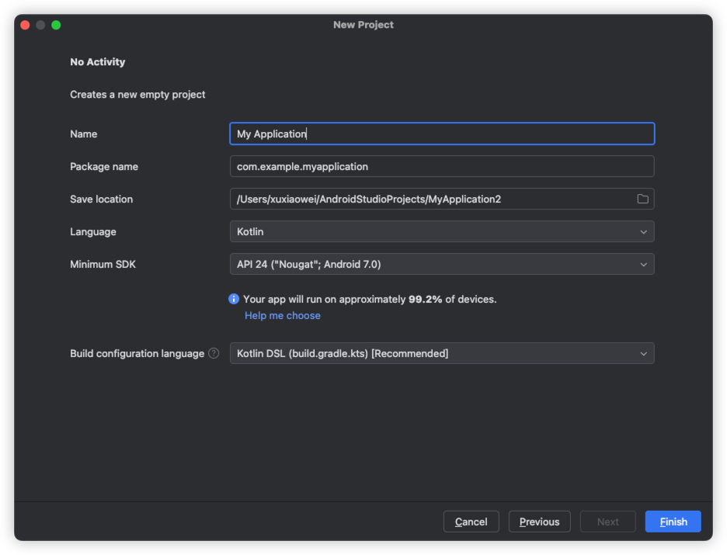Screen dimensions: 727x555
Task: Maximize the dialog using the green button
Action: point(56,25)
